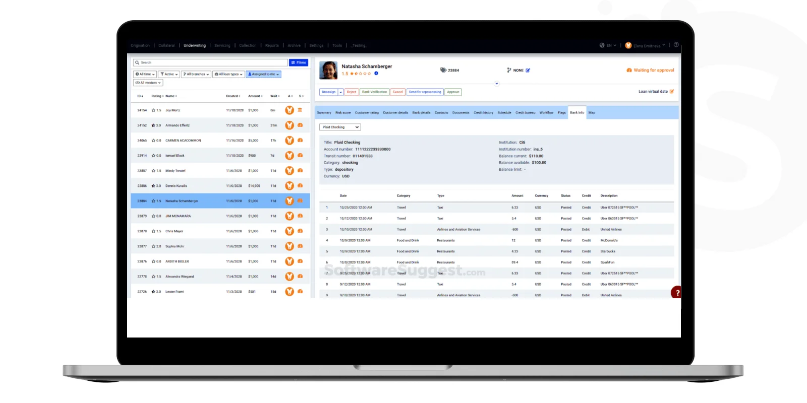
Task: Click status gauge icon for CARMEN ACACOMMON
Action: 300,140
